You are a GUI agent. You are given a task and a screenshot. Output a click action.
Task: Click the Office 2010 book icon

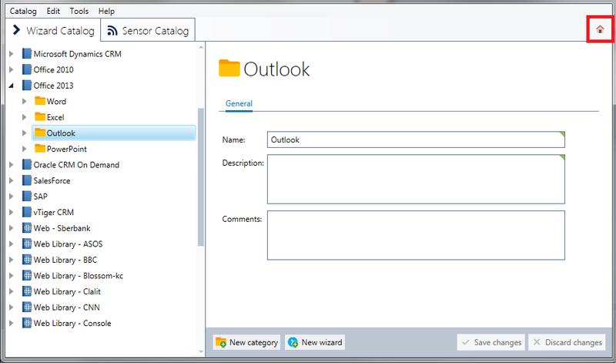pyautogui.click(x=27, y=69)
